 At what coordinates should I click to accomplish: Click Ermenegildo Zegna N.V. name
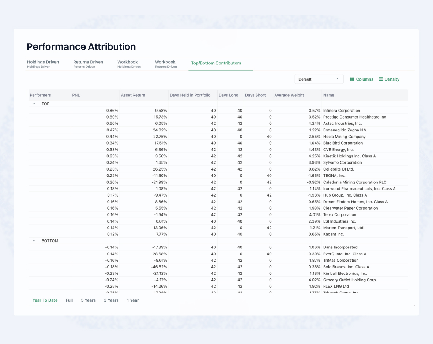[345, 130]
